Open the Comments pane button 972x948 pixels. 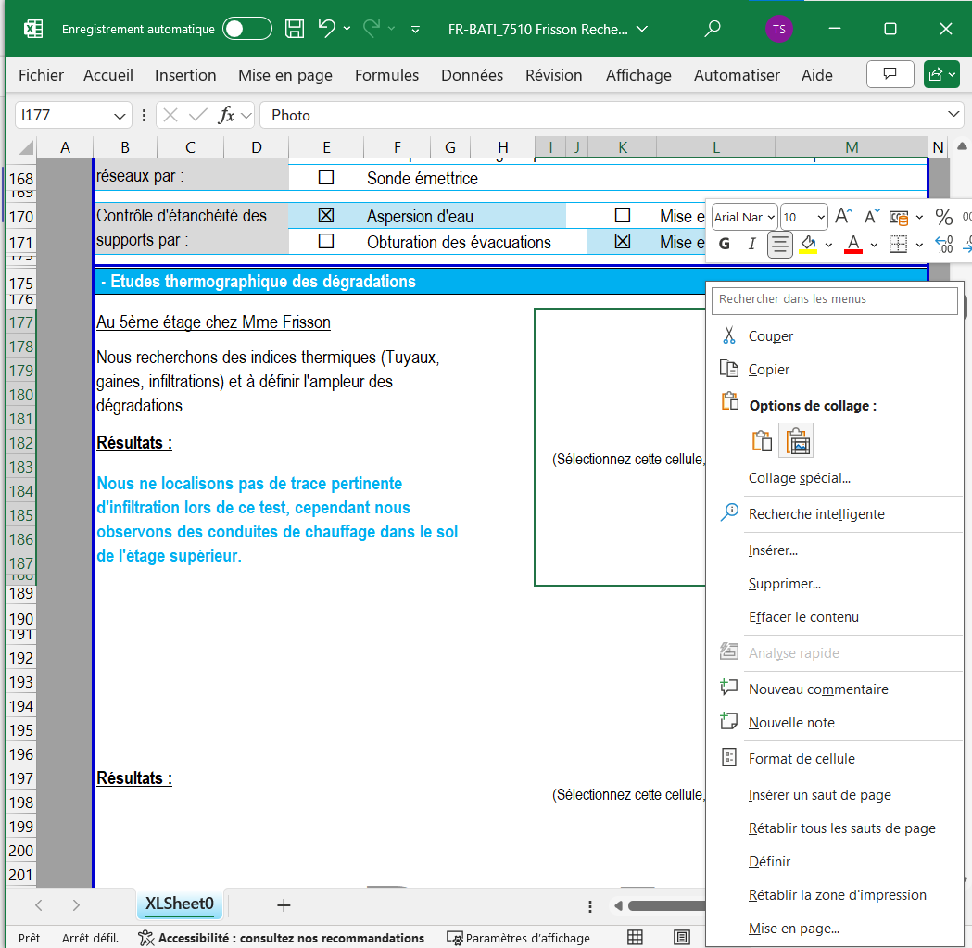point(890,74)
